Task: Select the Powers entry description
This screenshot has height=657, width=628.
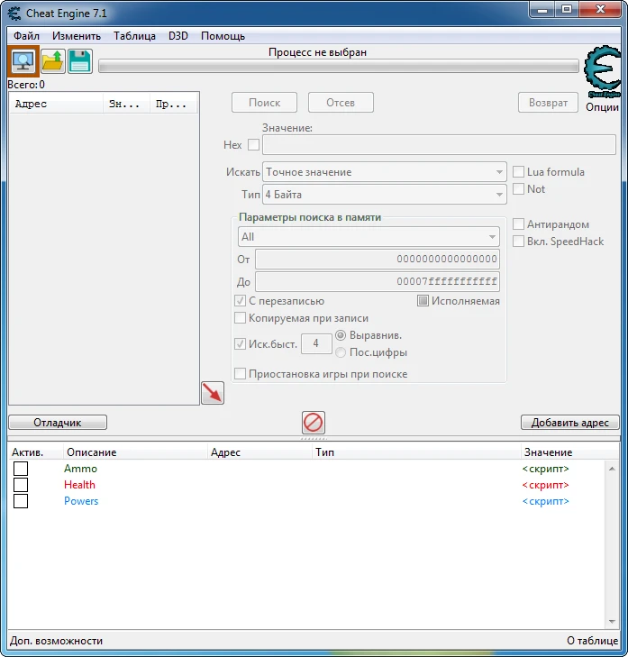Action: click(x=81, y=501)
